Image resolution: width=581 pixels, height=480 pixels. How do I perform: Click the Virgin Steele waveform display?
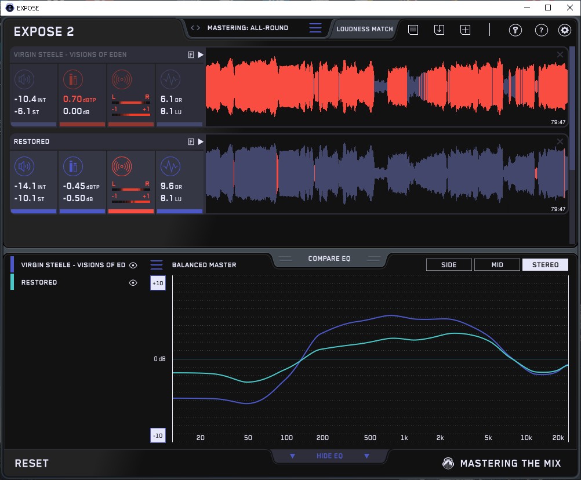pos(383,87)
